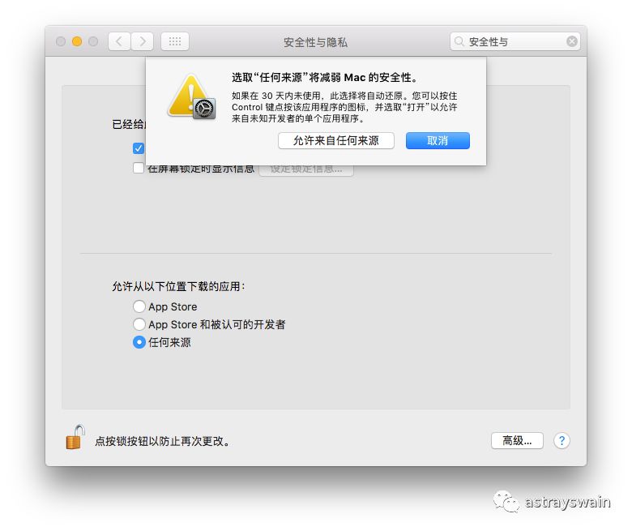Open the 高级... settings button

pyautogui.click(x=517, y=441)
